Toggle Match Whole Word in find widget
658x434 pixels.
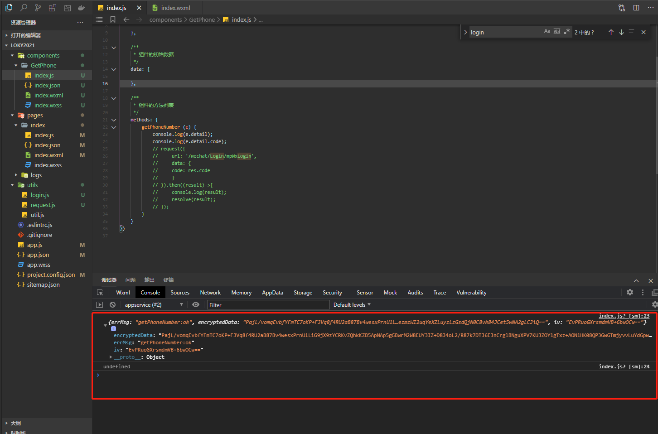[x=557, y=32]
